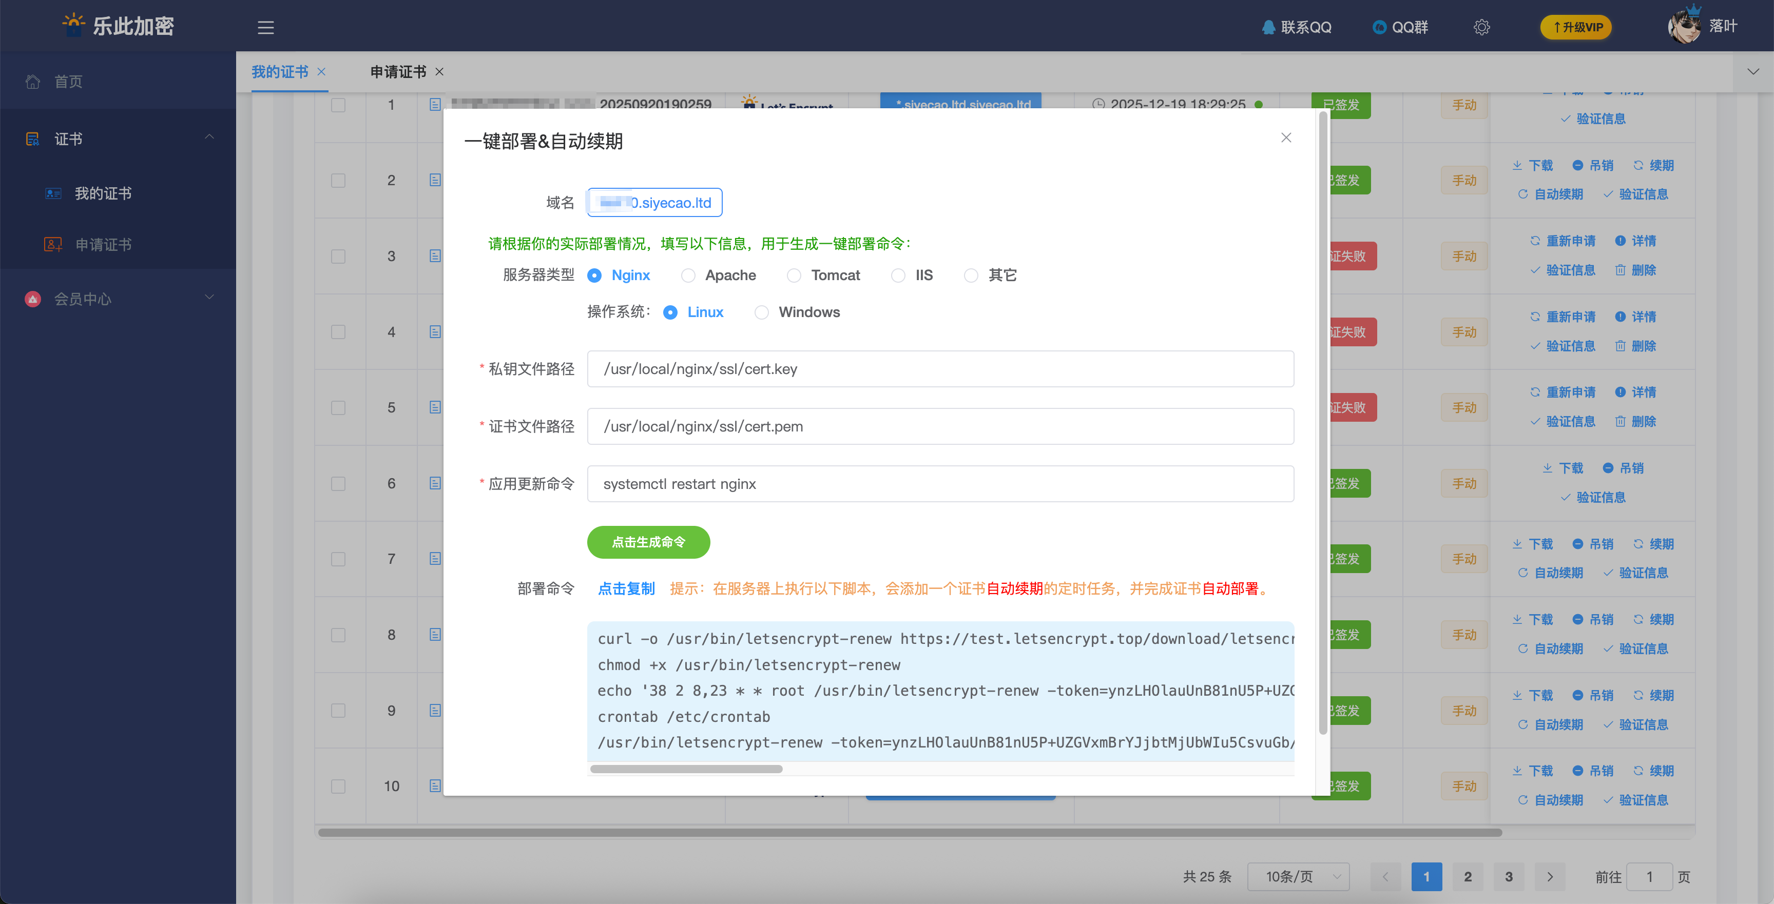
Task: Click the next page arrow
Action: [x=1550, y=876]
